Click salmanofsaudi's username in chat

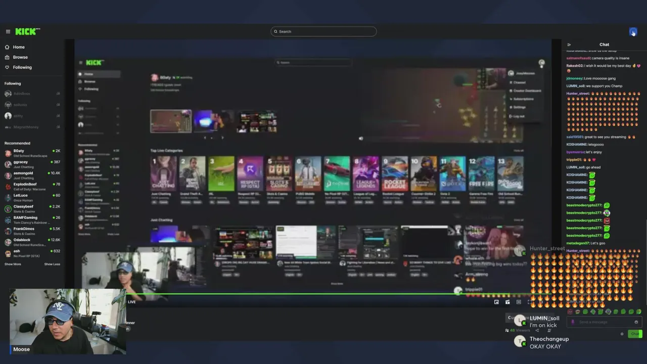click(578, 58)
